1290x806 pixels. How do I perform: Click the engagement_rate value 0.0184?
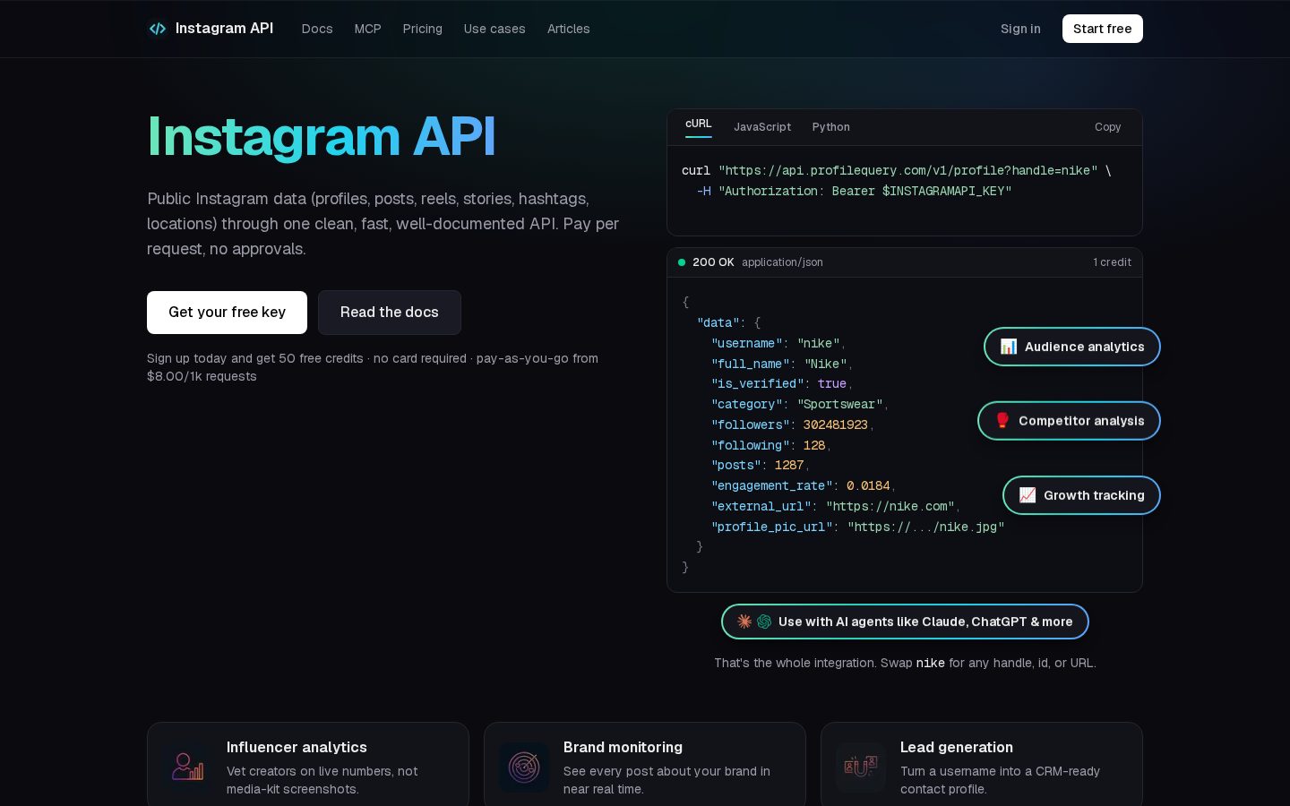pyautogui.click(x=868, y=485)
